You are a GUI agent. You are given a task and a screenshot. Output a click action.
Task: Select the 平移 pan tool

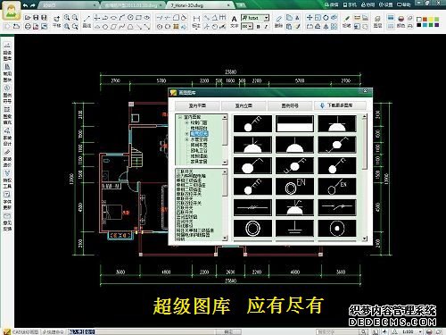click(x=56, y=22)
